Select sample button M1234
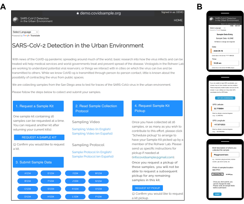Image resolution: width=244 pixels, height=204 pixels. (99, 173)
